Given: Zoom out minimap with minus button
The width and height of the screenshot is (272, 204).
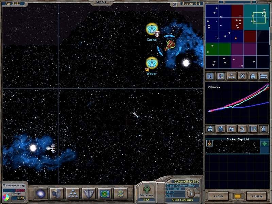Looking at the screenshot, I should [221, 2].
